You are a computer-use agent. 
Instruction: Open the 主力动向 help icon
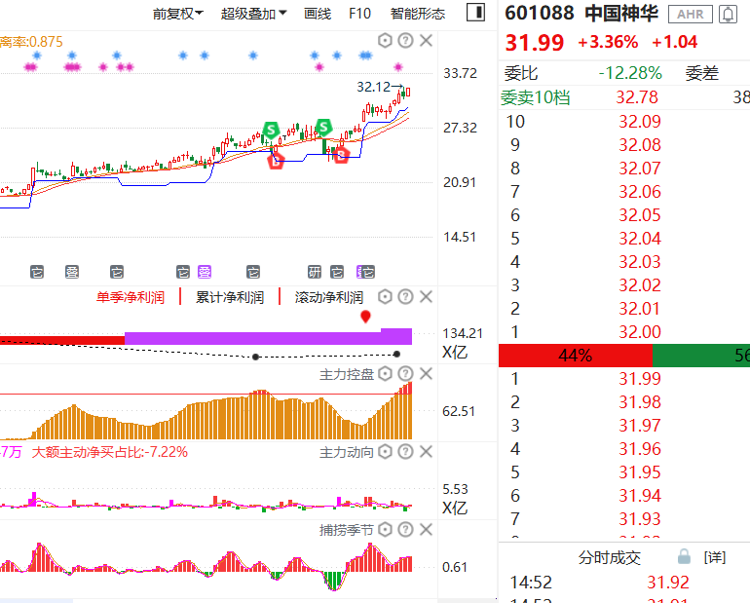tap(405, 452)
